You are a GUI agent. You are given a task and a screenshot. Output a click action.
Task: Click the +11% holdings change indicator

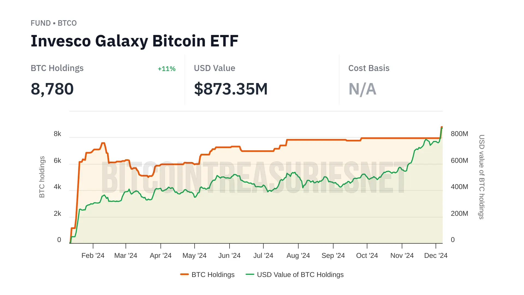point(166,69)
